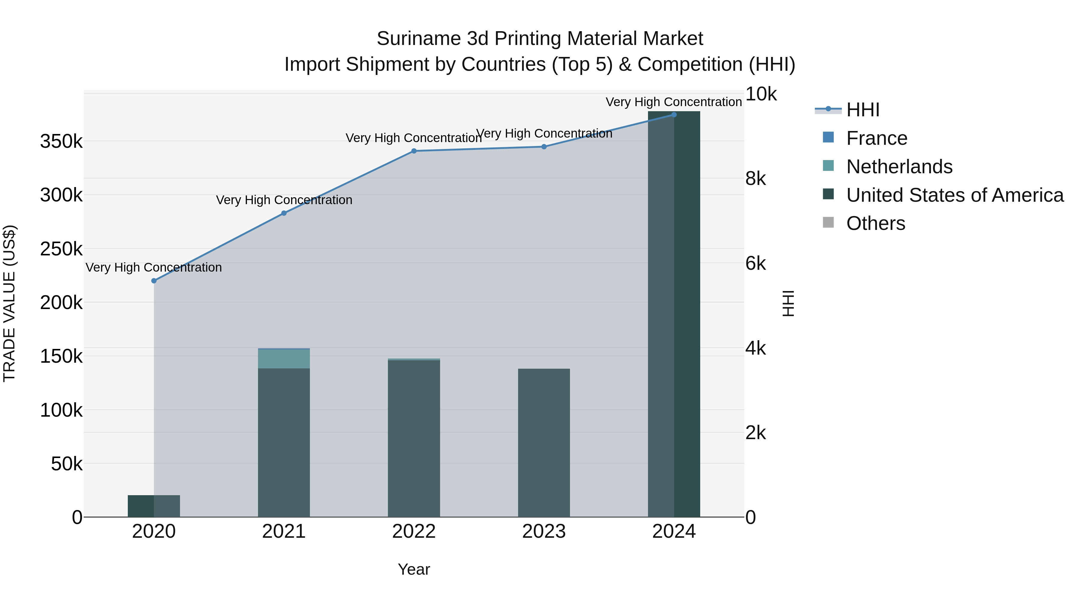The image size is (1080, 607).
Task: Click the 250k y-axis tick label
Action: (61, 249)
